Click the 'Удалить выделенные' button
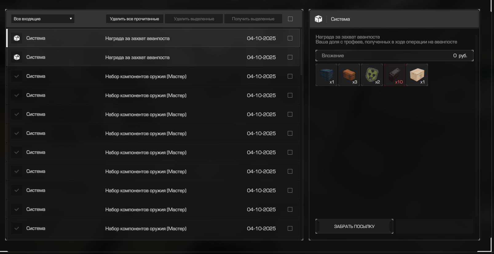 point(194,19)
